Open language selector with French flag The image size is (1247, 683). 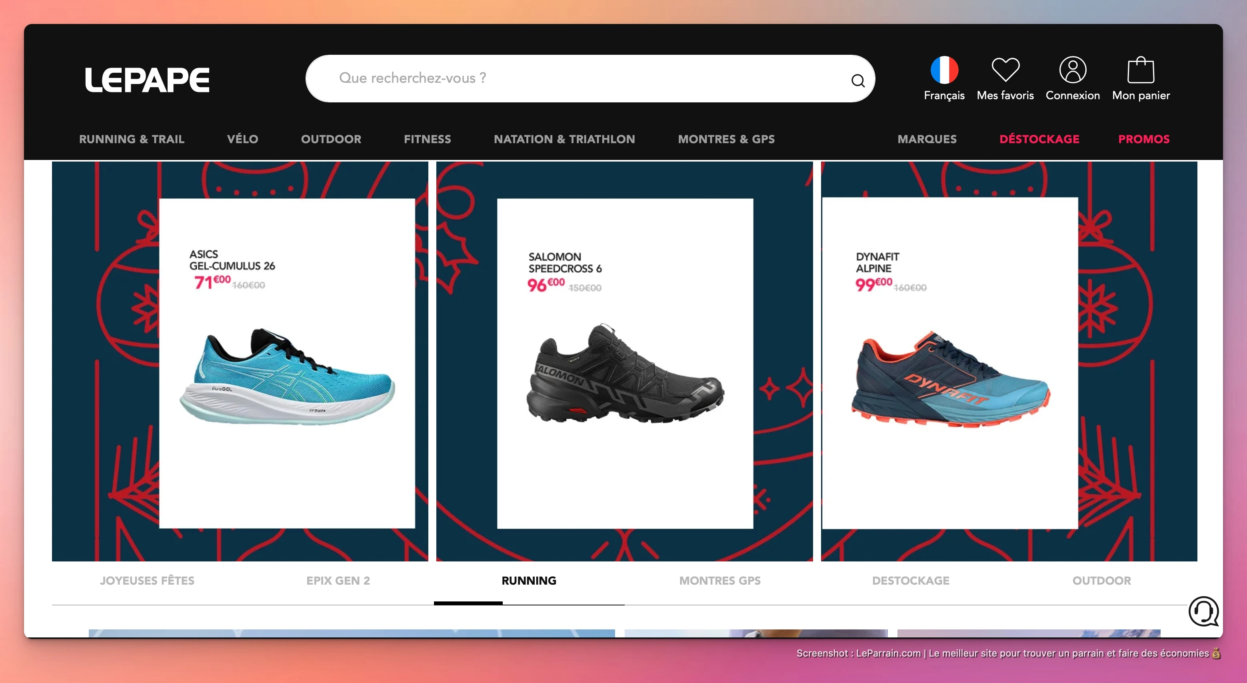tap(943, 71)
